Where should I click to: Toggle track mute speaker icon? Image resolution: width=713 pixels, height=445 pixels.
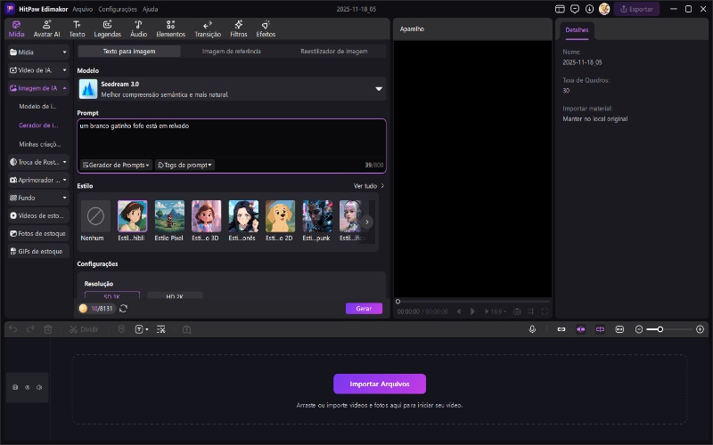point(39,387)
